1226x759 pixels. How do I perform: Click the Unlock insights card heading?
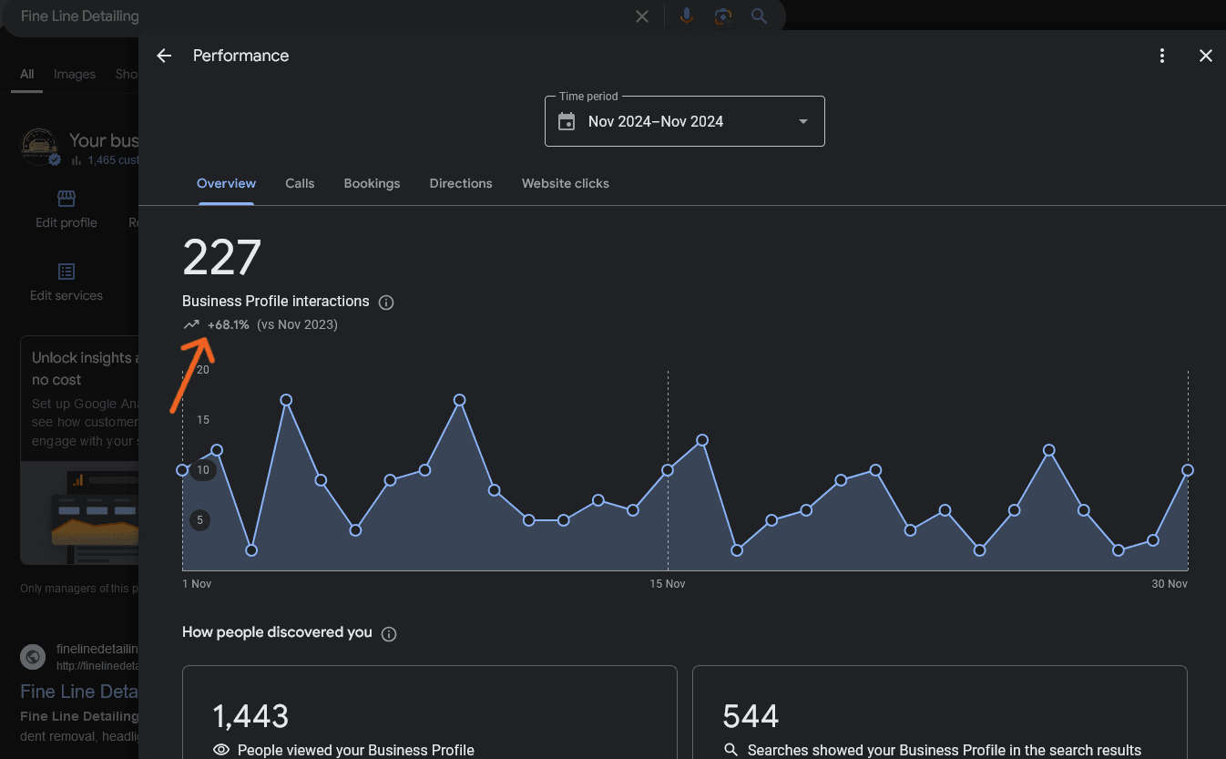pos(84,368)
